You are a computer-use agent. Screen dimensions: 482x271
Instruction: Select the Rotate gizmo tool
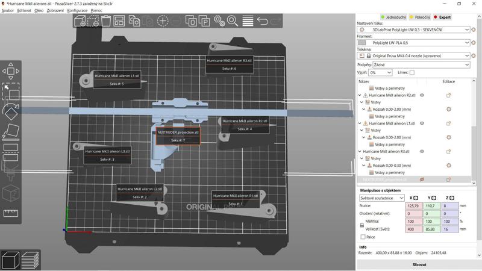11,111
